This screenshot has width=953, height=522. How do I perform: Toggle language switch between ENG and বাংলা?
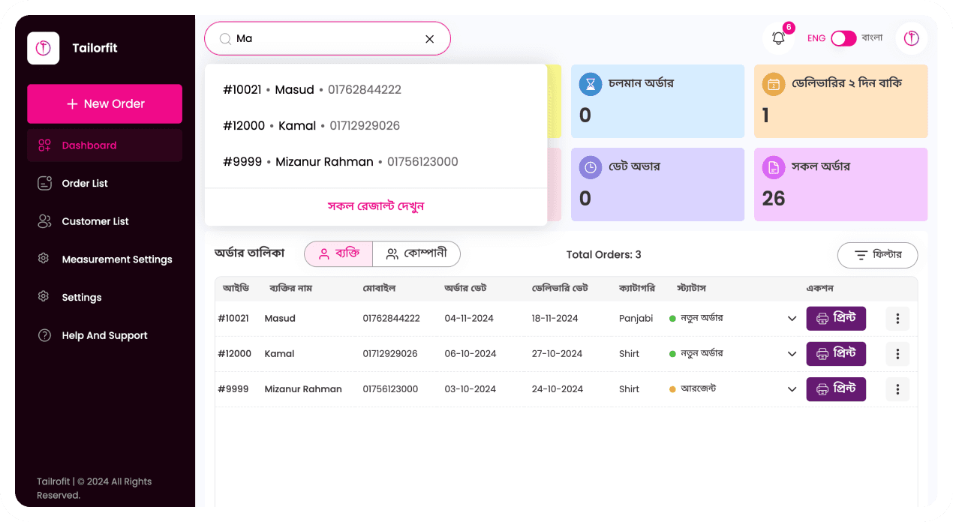[x=843, y=38]
